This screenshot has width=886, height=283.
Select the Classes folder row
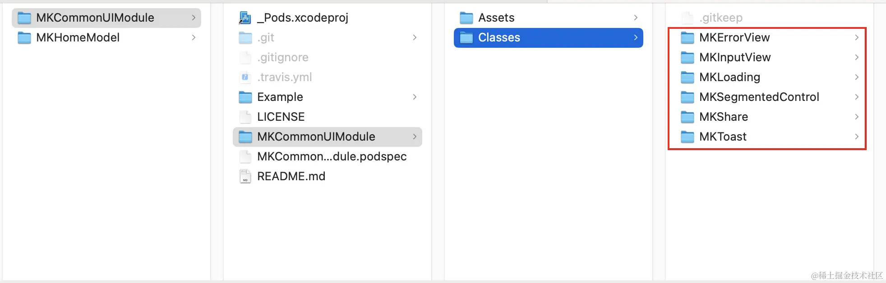548,37
